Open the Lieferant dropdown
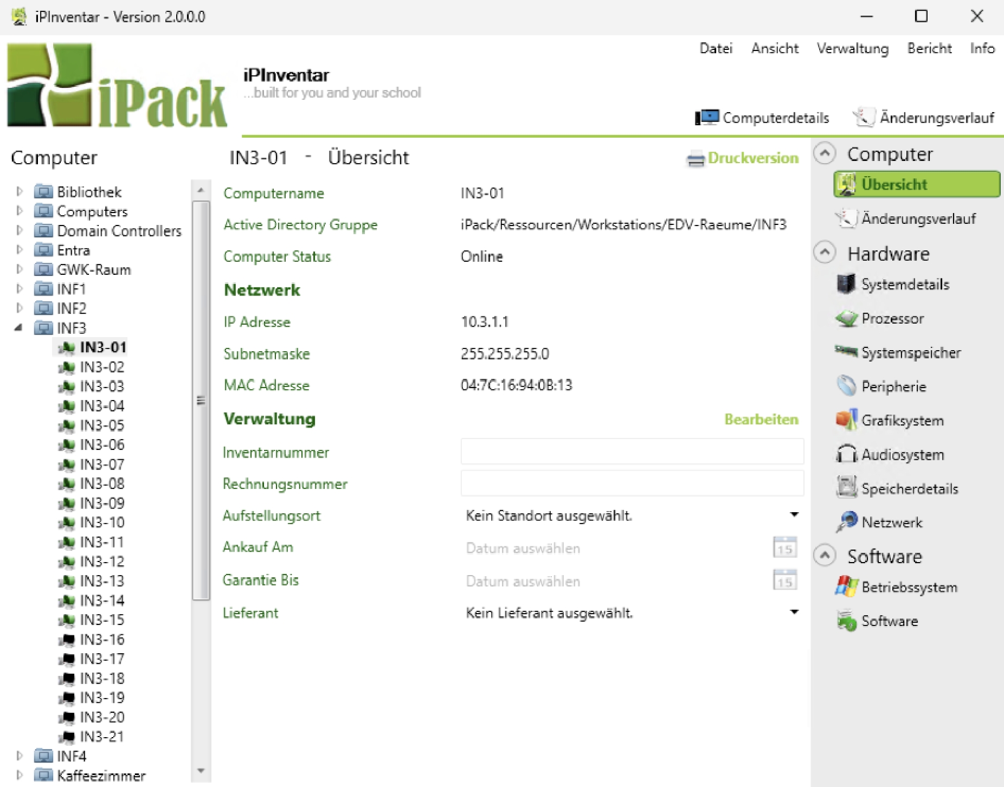The width and height of the screenshot is (1004, 787). 794,612
